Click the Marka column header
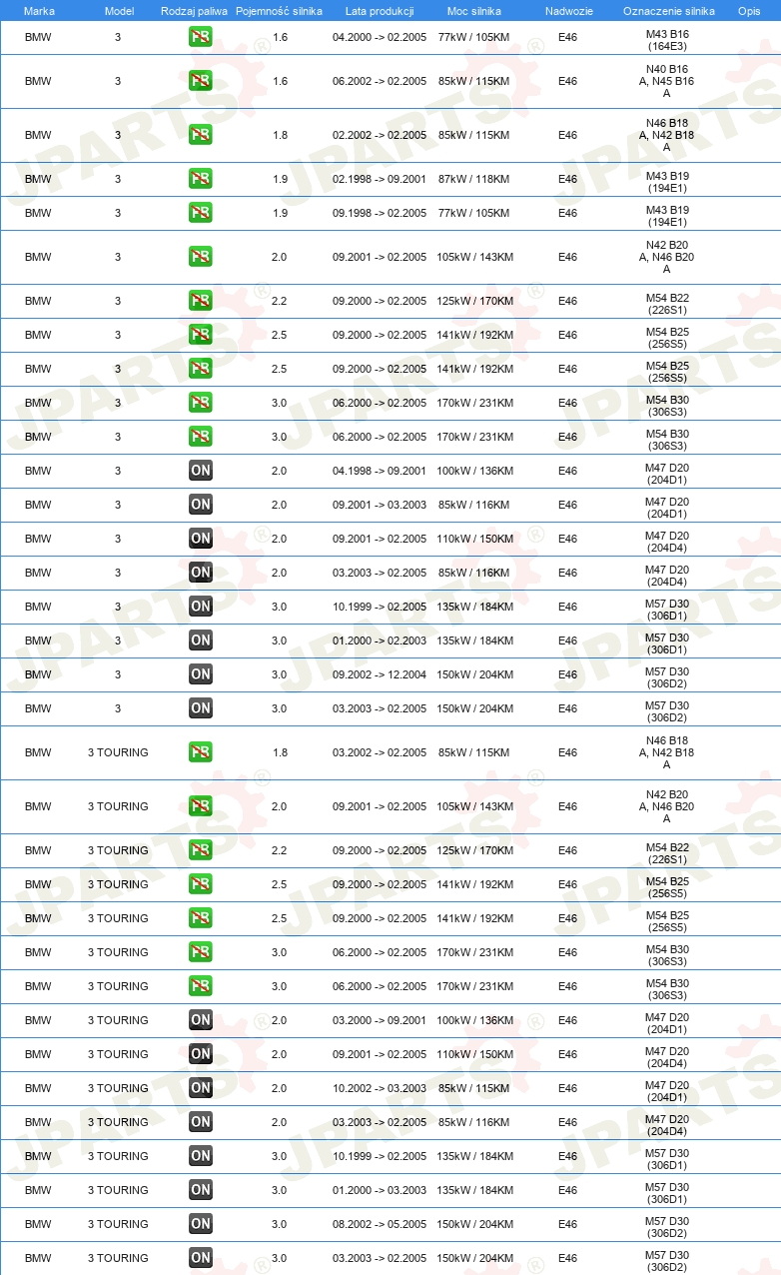The height and width of the screenshot is (1275, 781). click(39, 11)
